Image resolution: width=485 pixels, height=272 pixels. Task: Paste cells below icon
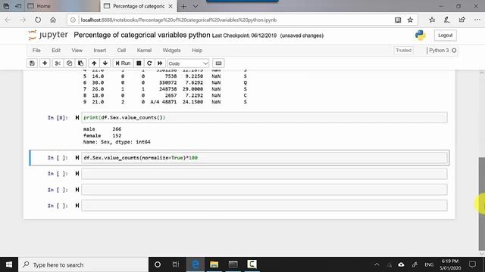pos(80,63)
